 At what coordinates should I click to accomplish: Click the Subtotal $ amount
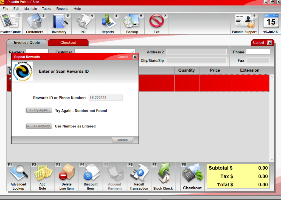(x=263, y=168)
